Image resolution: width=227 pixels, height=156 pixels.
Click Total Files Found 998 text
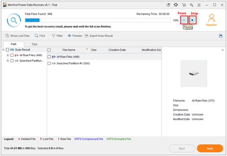point(38,14)
